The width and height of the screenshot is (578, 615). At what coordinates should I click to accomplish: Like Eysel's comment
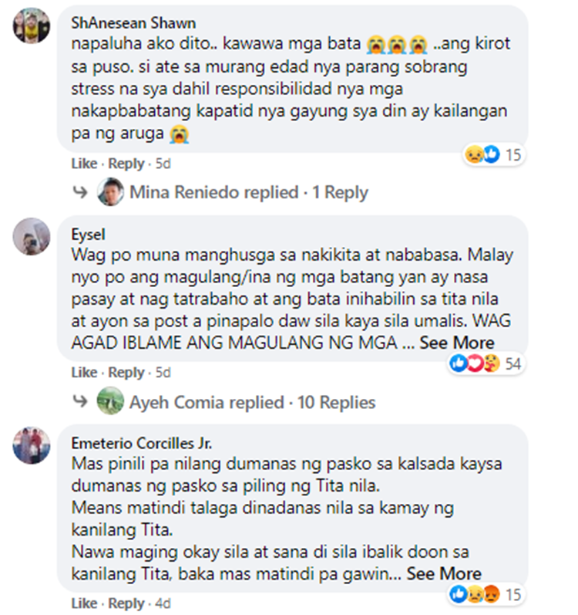[x=84, y=372]
